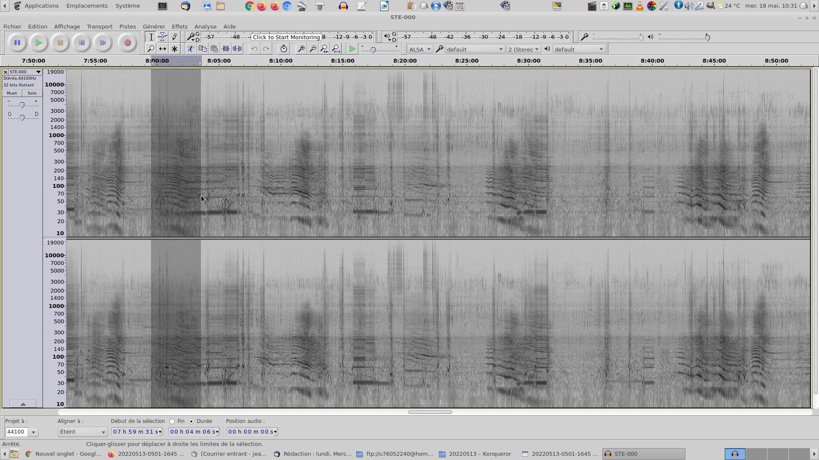Image resolution: width=819 pixels, height=460 pixels.
Task: Select the Fin radio button
Action: tap(172, 421)
